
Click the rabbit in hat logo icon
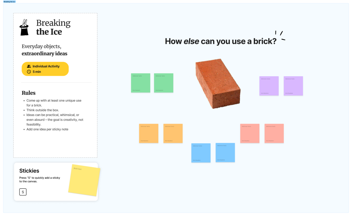tap(24, 28)
